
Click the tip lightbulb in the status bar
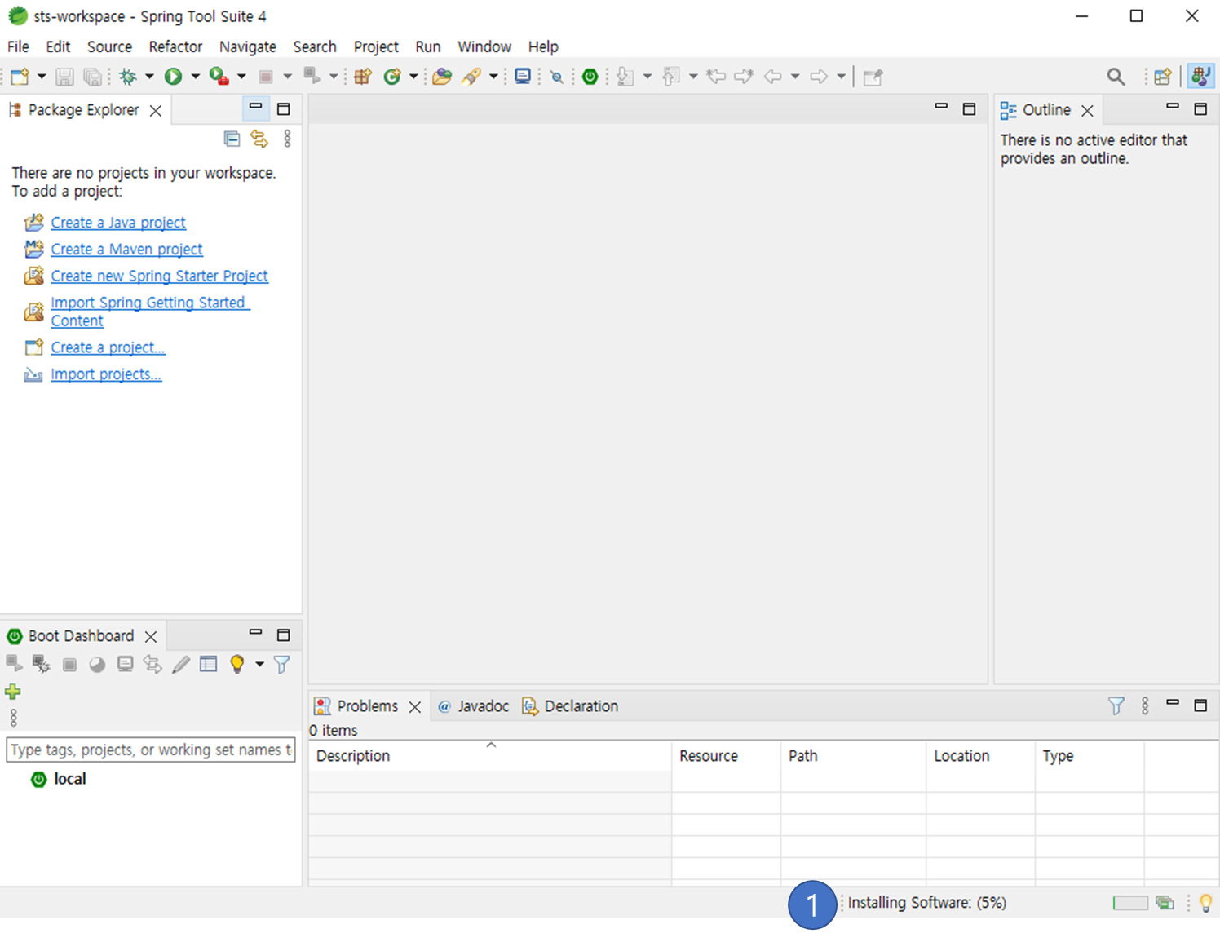coord(1205,903)
